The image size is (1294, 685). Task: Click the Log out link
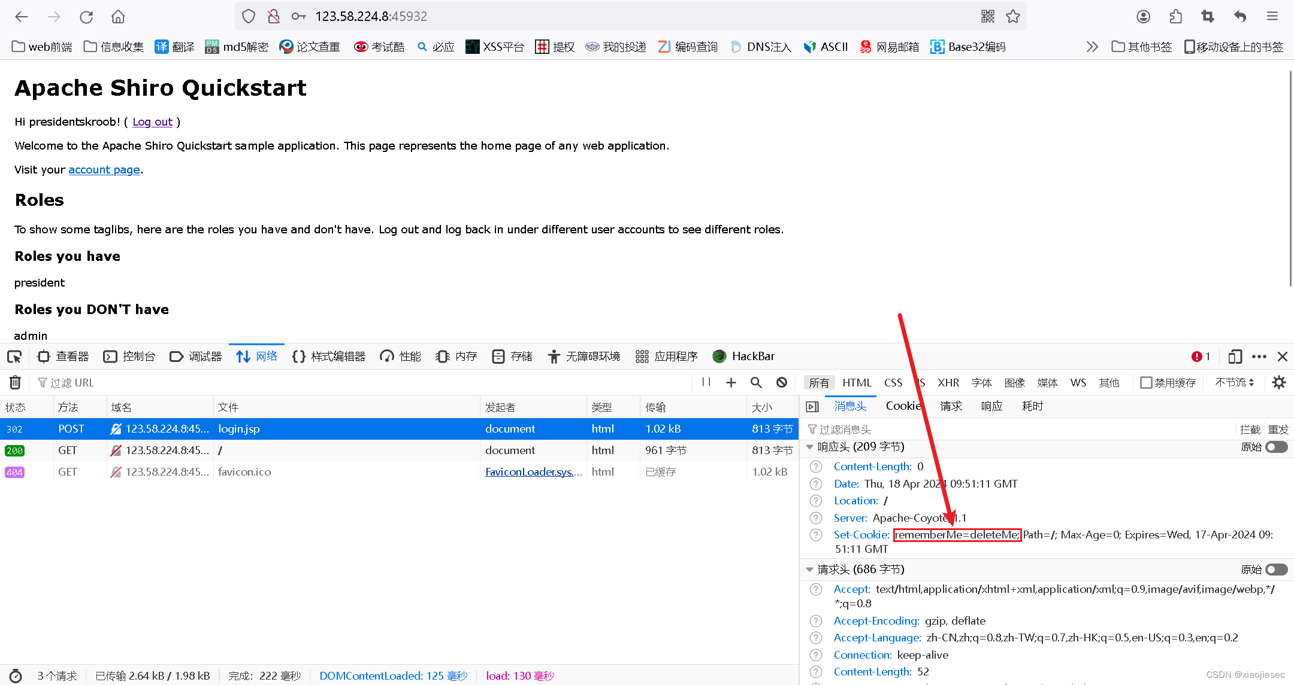152,121
